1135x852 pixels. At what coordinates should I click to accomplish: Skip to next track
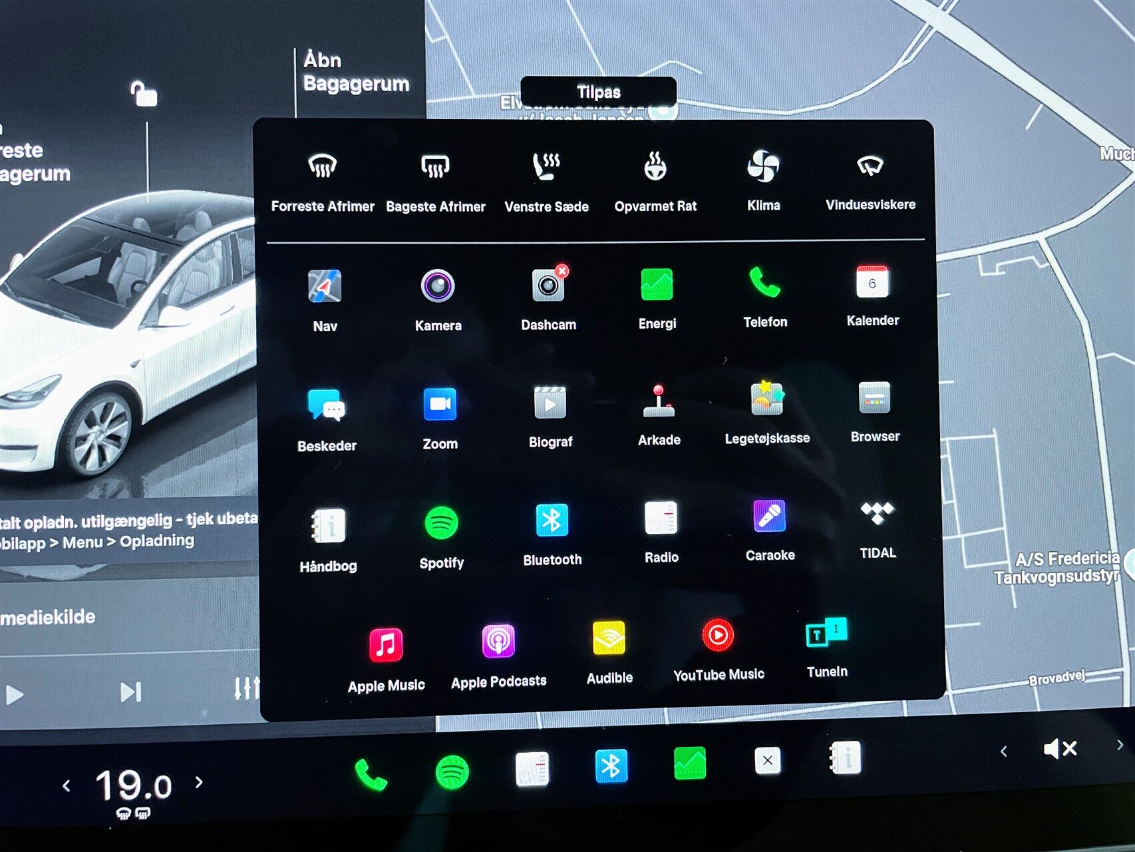coord(130,692)
